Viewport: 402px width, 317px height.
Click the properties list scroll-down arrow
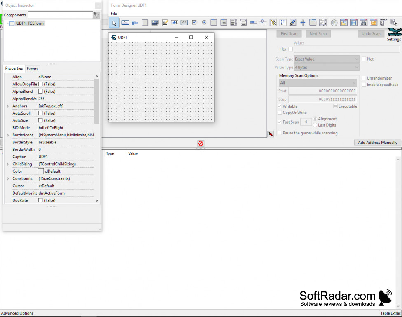point(97,200)
